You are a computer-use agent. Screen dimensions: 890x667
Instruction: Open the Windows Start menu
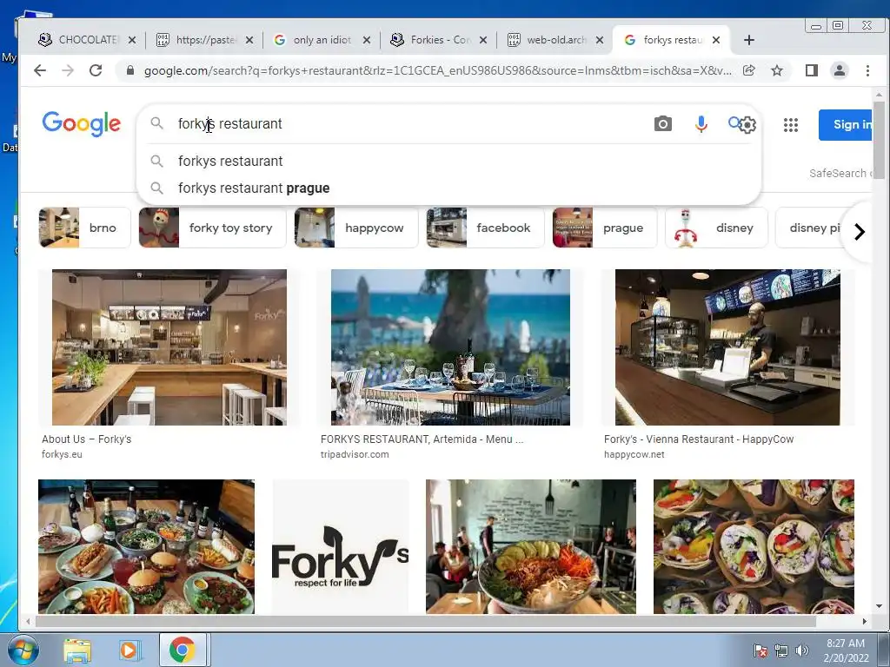click(23, 650)
